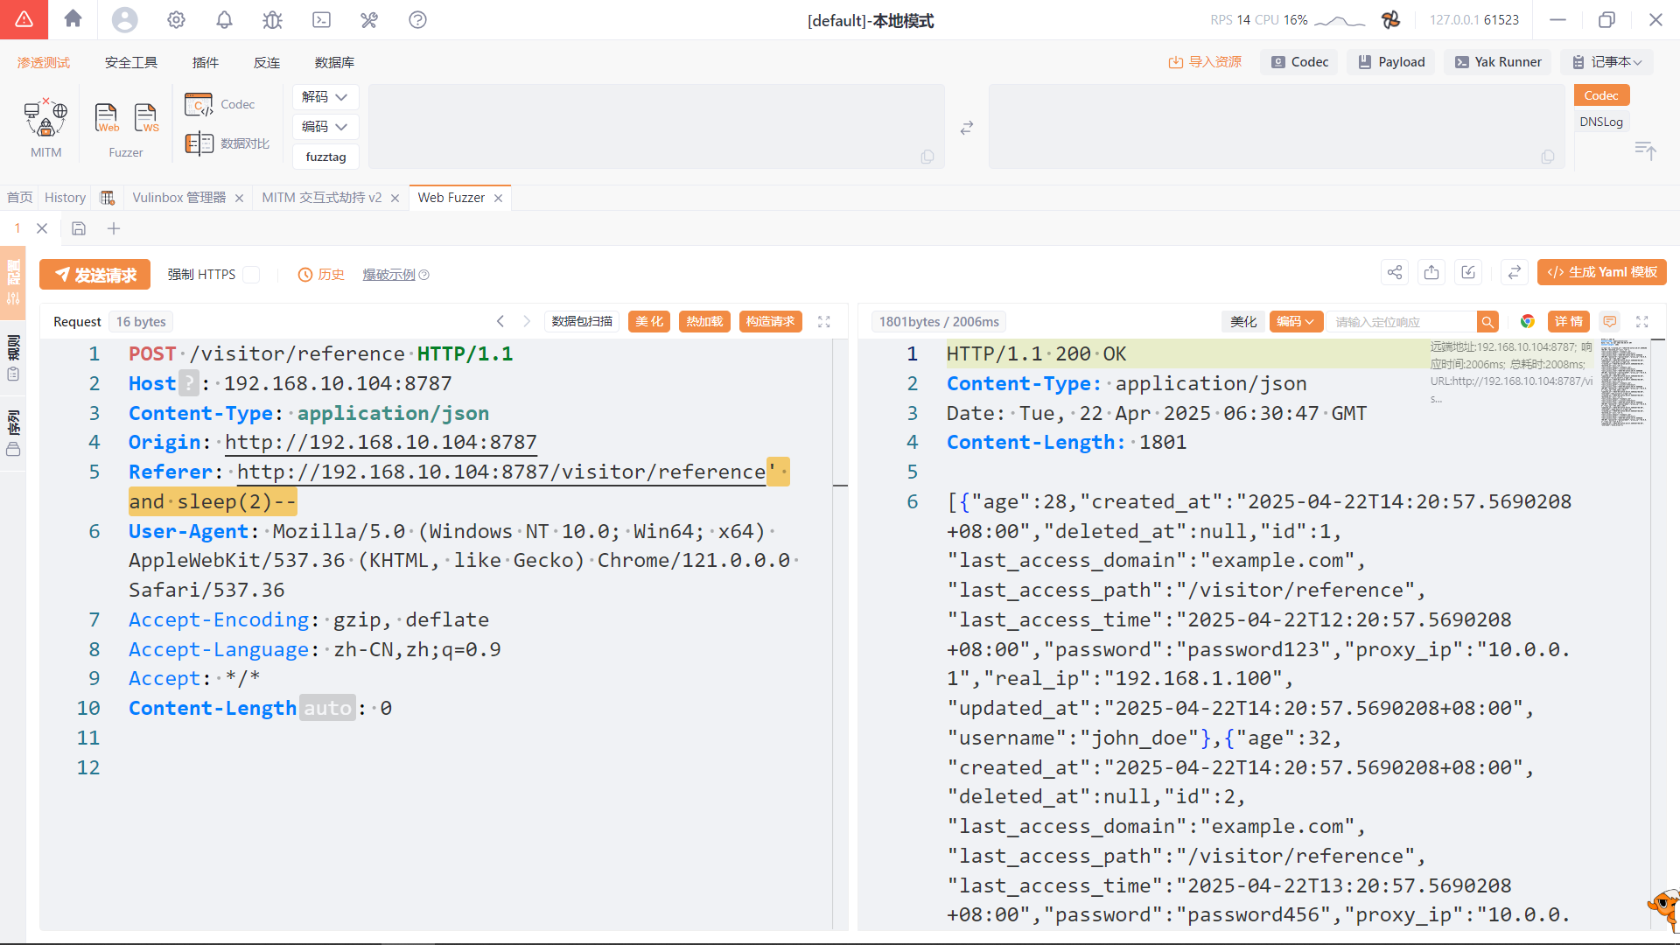Screen dimensions: 1680x945
Task: Open the 解码 decode dropdown
Action: point(325,97)
